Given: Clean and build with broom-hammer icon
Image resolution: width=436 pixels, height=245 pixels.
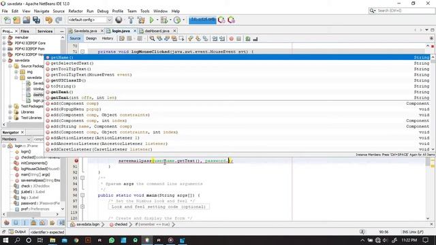Looking at the screenshot, I should tap(141, 20).
